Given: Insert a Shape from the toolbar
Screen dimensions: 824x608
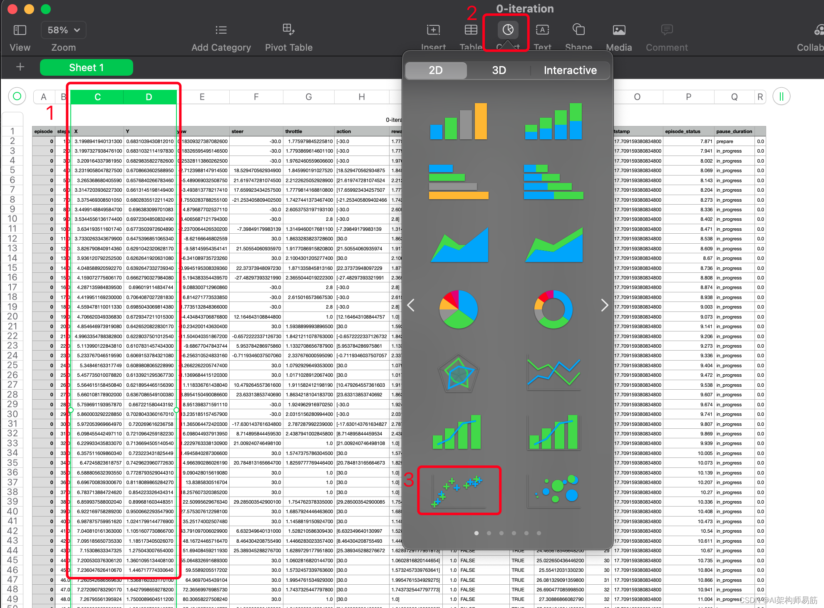Looking at the screenshot, I should tap(578, 30).
